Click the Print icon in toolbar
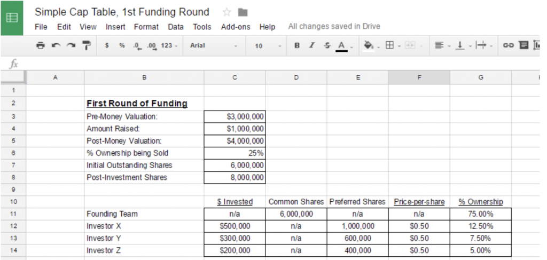 41,46
